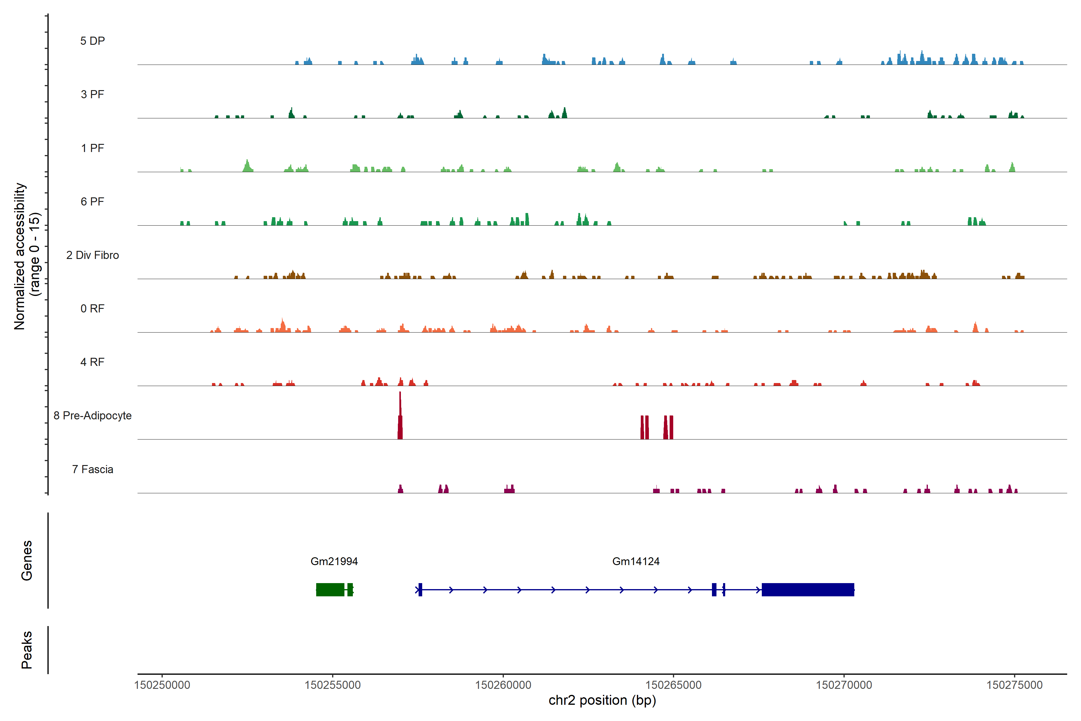Click the Peaks panel label
Viewport: 1081px width, 721px height.
[27, 650]
